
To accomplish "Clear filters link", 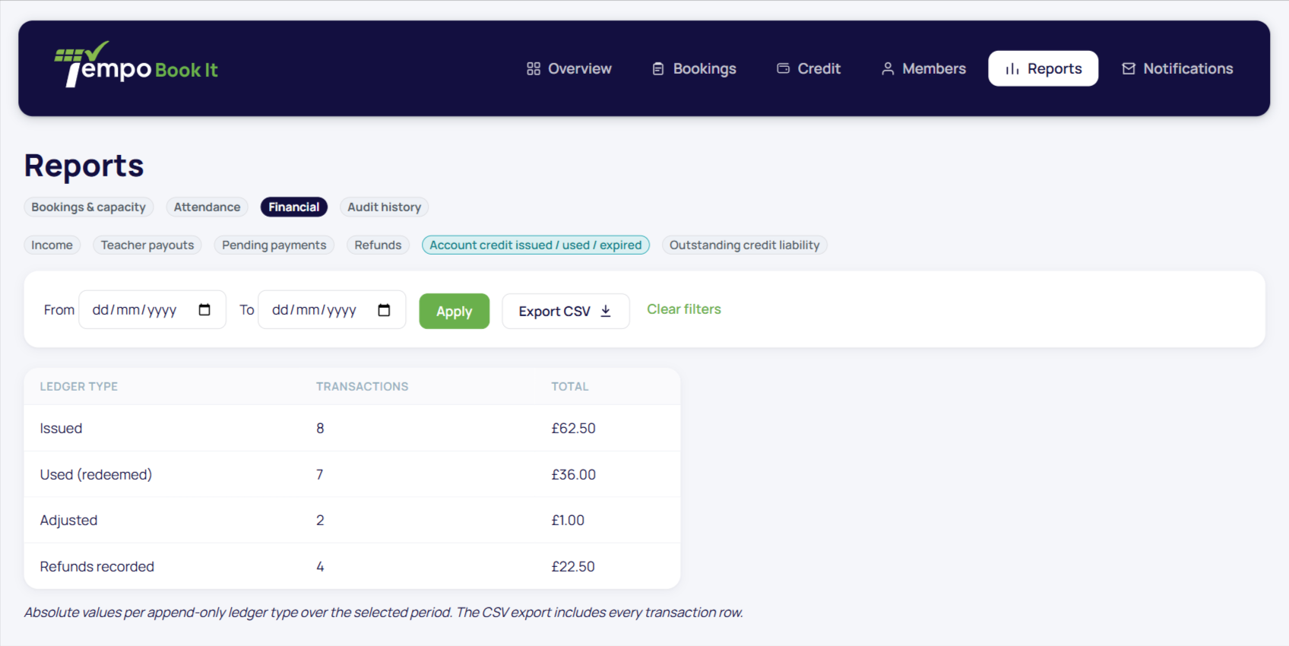I will 684,309.
